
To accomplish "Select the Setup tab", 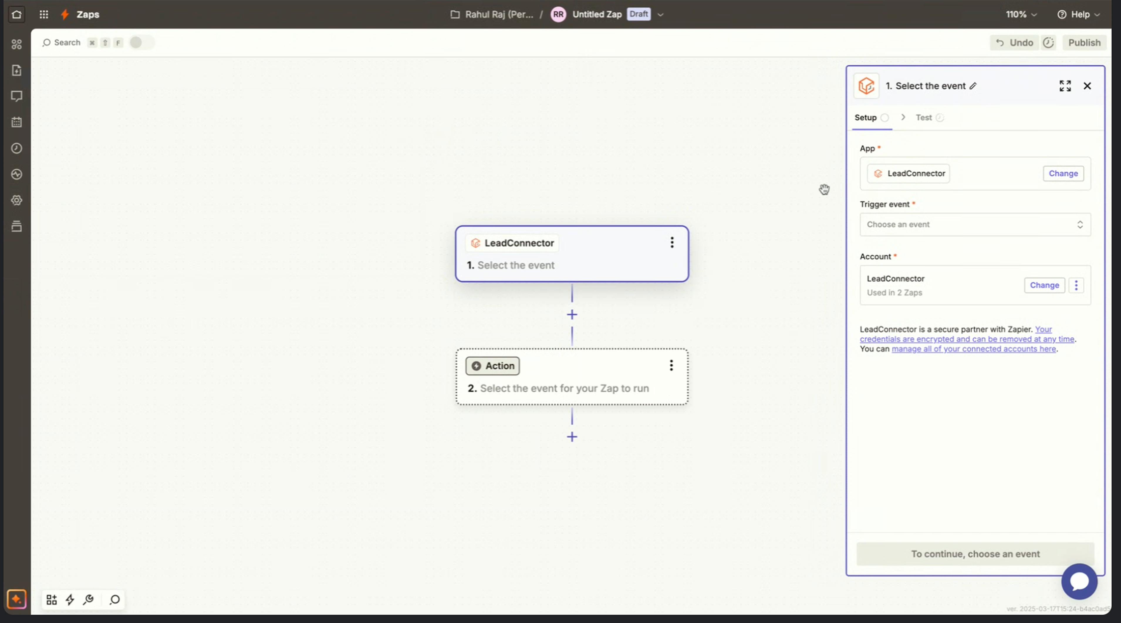I will tap(865, 117).
